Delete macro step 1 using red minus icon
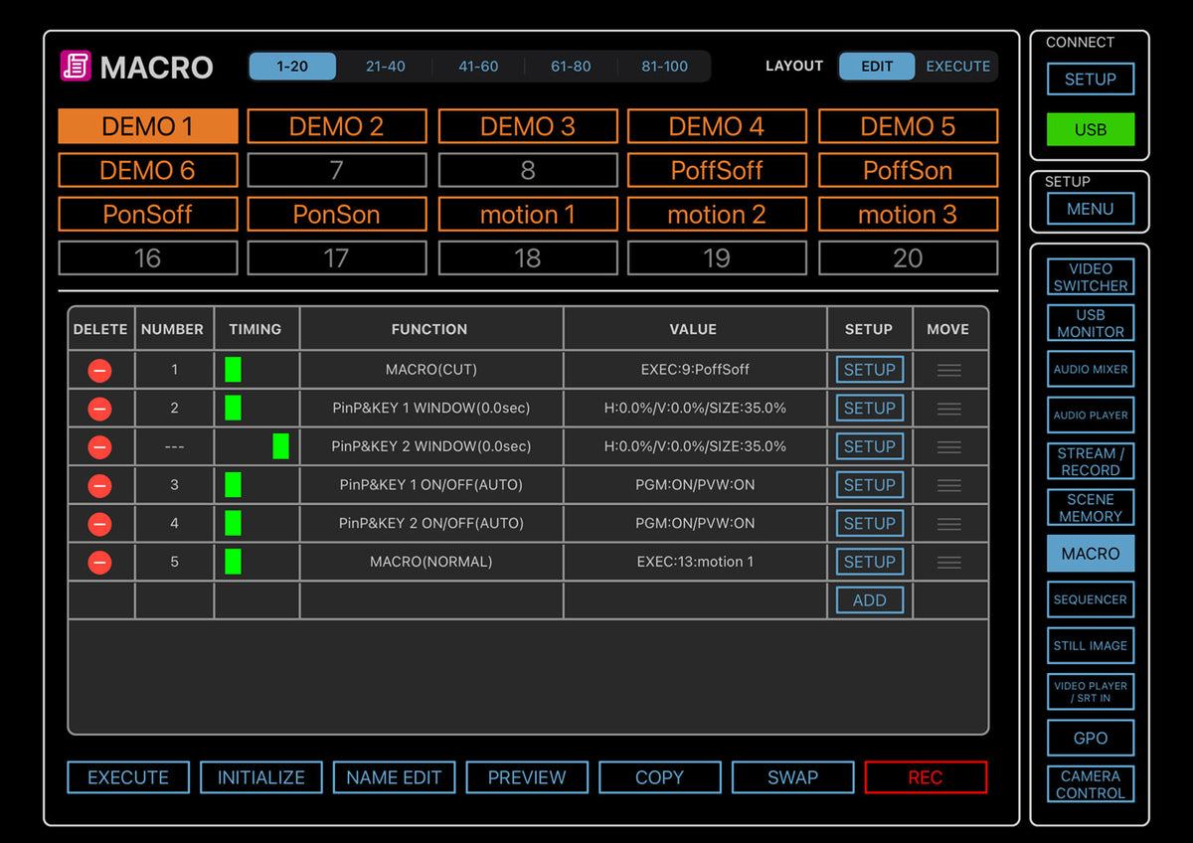 coord(99,370)
